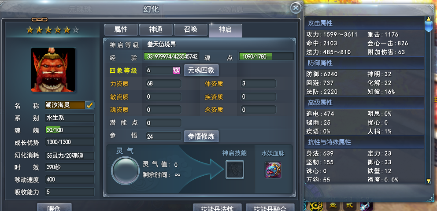Click the blue crystal atop the attribute scrollbar

[x=428, y=24]
